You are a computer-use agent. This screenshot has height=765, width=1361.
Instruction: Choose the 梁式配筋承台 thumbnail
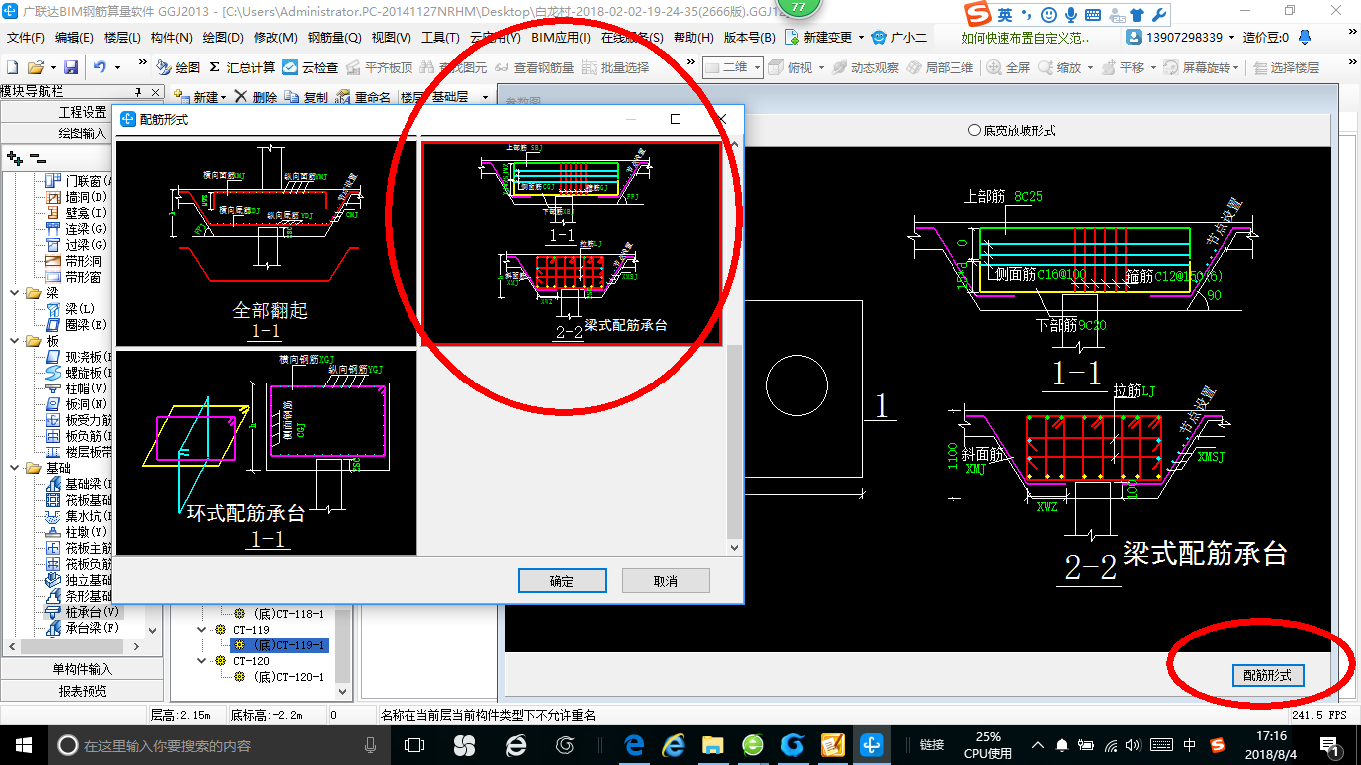click(572, 243)
